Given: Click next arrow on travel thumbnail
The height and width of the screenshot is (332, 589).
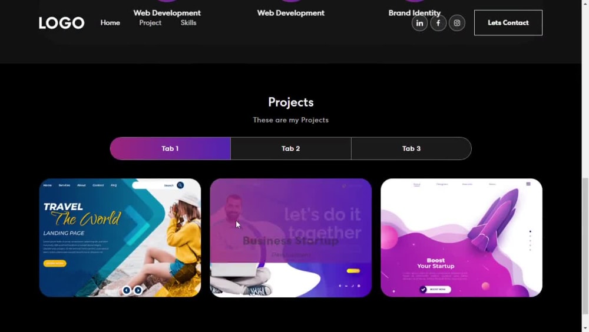Looking at the screenshot, I should pos(138,290).
